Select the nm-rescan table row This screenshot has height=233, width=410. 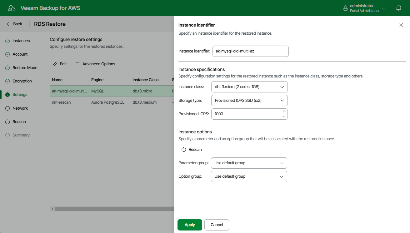(x=112, y=102)
